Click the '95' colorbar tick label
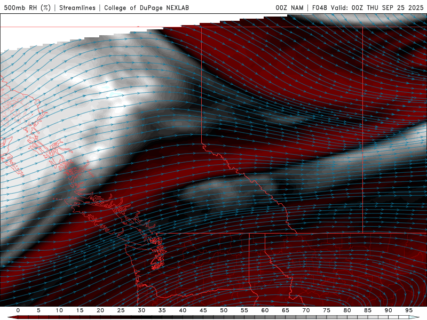This screenshot has width=427, height=320. pyautogui.click(x=409, y=310)
